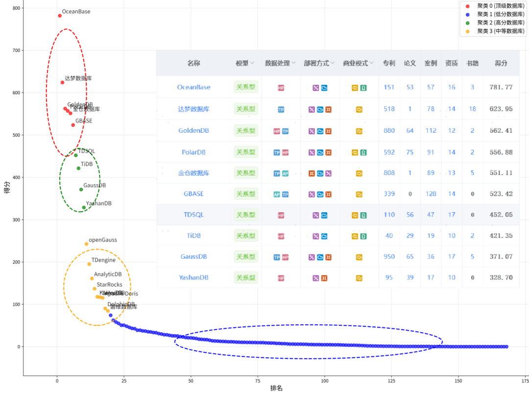Click the 资质 column header
This screenshot has width=529, height=393.
point(452,63)
